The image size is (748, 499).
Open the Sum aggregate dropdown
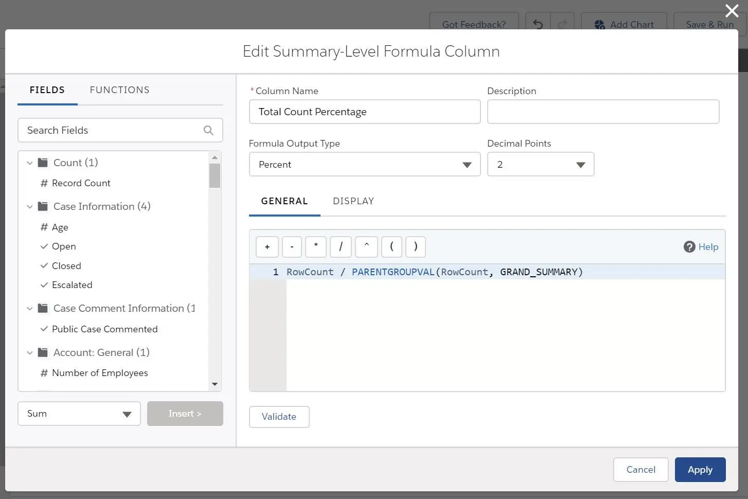coord(79,414)
